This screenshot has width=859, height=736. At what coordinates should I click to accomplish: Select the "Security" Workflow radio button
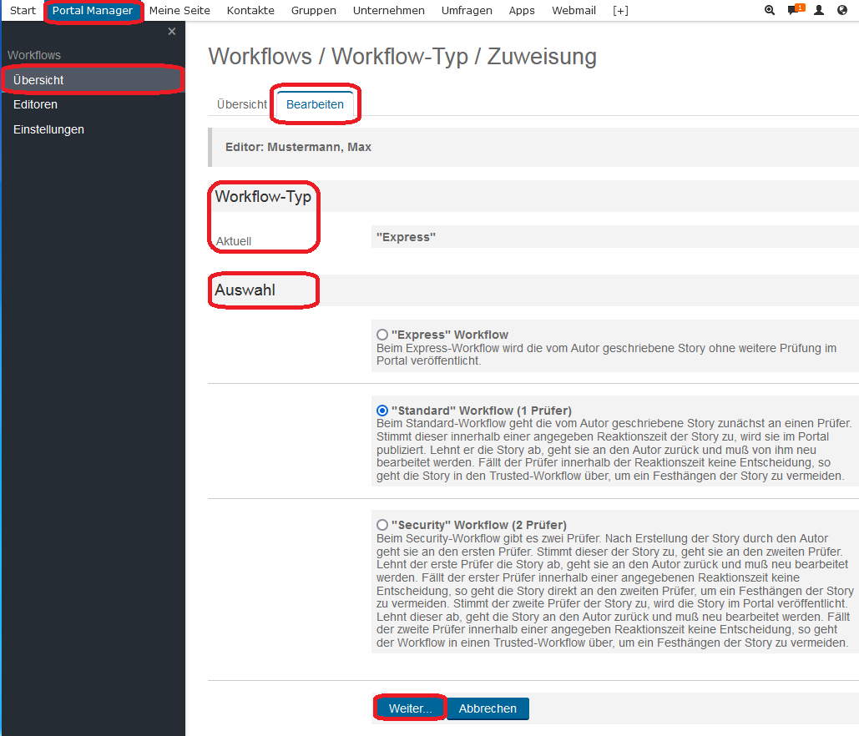382,525
